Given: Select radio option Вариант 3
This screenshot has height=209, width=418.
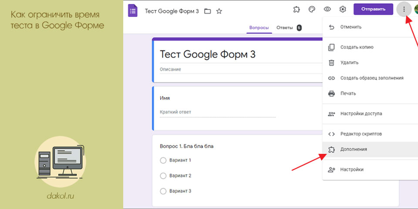Looking at the screenshot, I should [x=163, y=191].
